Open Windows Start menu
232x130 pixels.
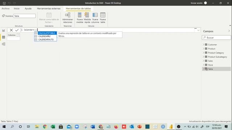coord(4,127)
